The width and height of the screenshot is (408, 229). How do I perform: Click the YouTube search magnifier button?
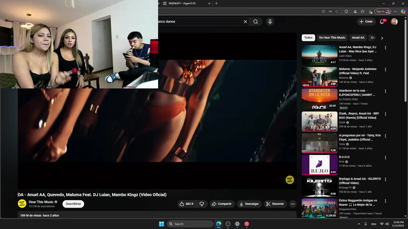[256, 22]
